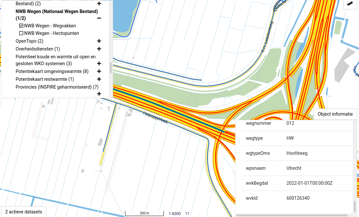Activate the ruler measurement tool
Viewport: 359px width, 217px height.
pyautogui.click(x=350, y=4)
